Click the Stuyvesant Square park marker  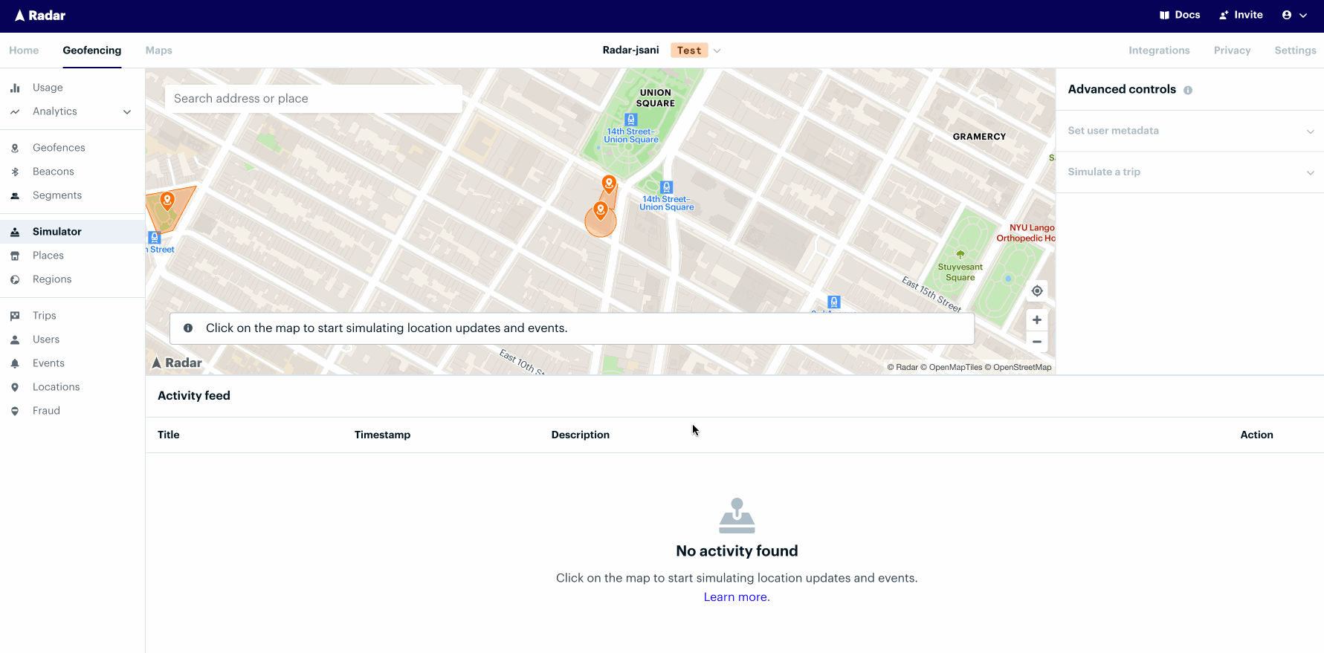[x=960, y=255]
